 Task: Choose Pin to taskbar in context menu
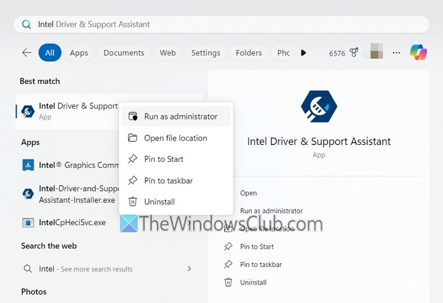click(176, 181)
